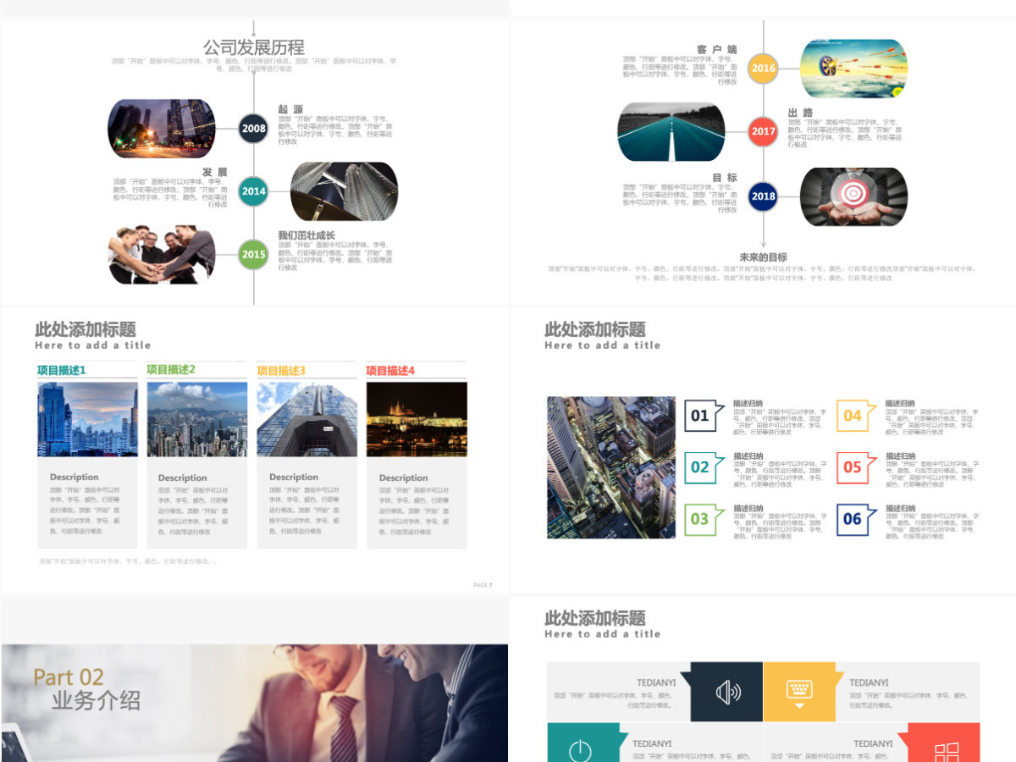Click the yellow 项目描述3 label
This screenshot has height=762, width=1016.
point(281,370)
